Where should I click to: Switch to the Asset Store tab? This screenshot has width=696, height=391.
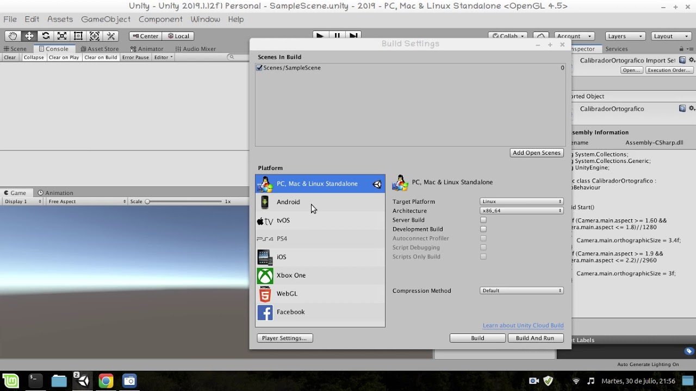pos(99,49)
